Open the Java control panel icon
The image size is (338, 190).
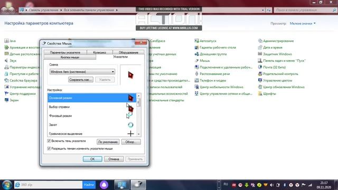coord(6,41)
